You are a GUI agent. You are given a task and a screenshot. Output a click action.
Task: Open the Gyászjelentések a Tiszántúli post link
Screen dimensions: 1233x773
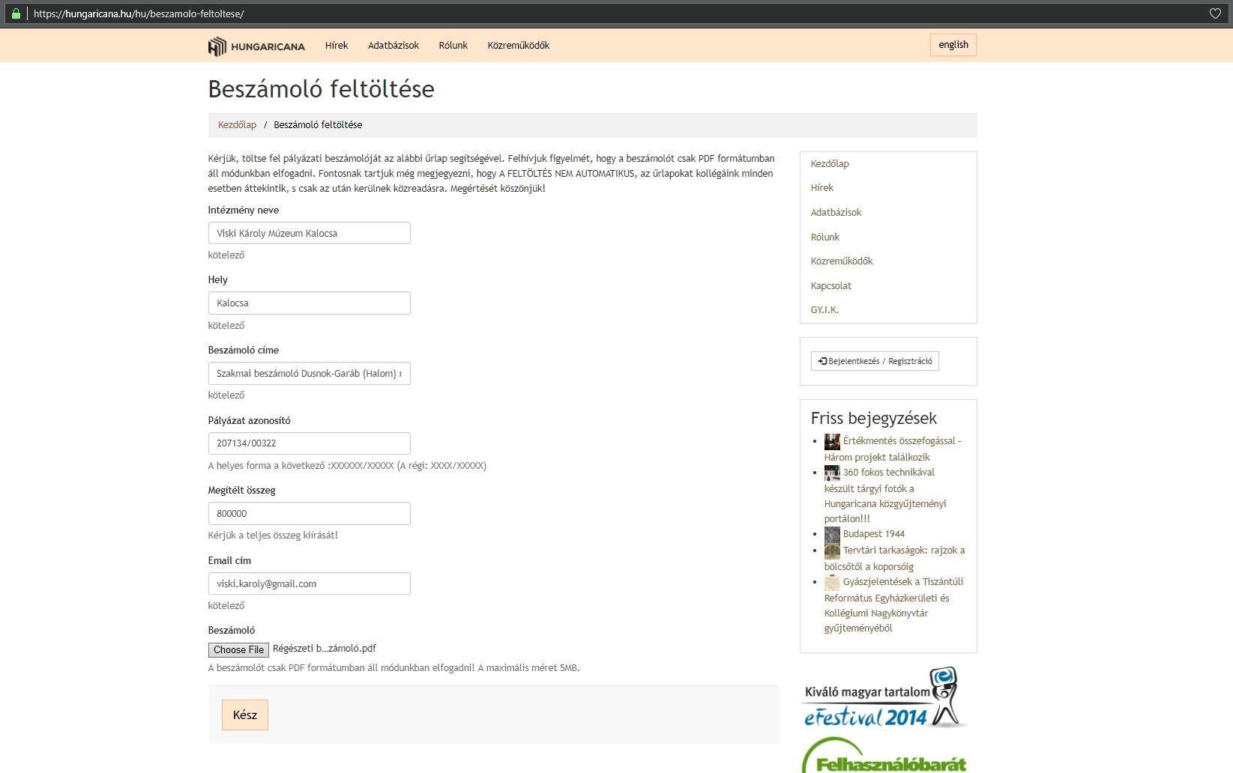(894, 605)
